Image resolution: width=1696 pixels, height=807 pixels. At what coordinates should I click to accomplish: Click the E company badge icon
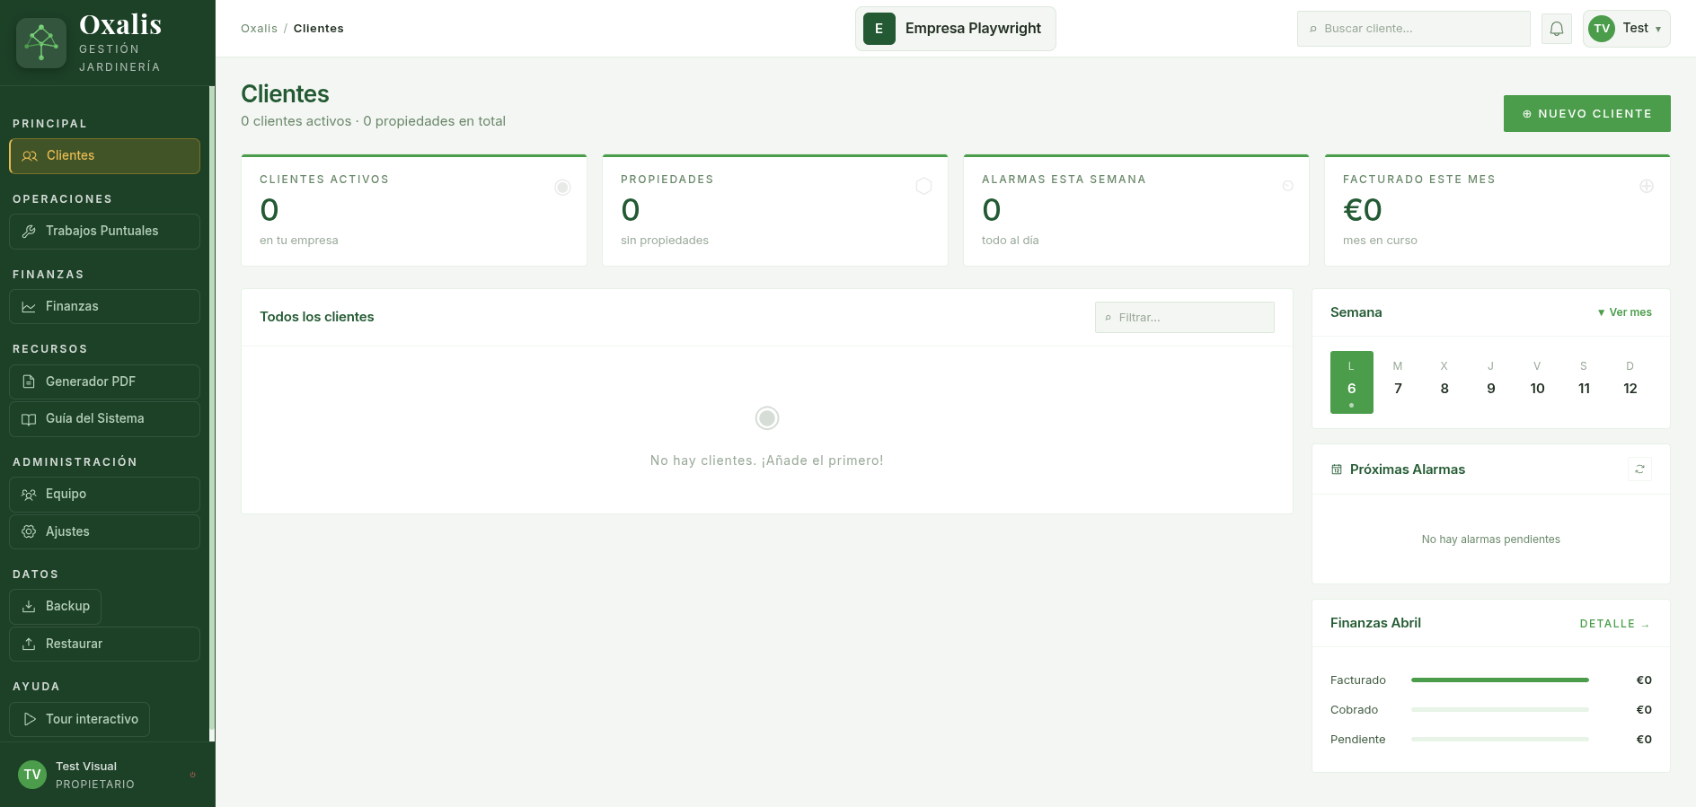tap(879, 29)
